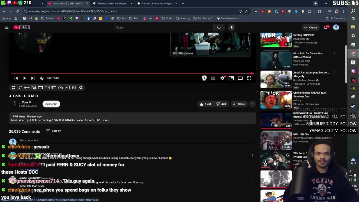Viewport: 359px width, 202px height.
Task: Click the shield extension icon in the player
Action: [204, 78]
